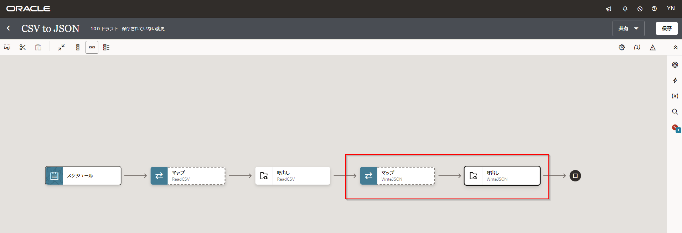Screen dimensions: 682x233
Task: Open the global variables (x) panel
Action: pyautogui.click(x=675, y=96)
